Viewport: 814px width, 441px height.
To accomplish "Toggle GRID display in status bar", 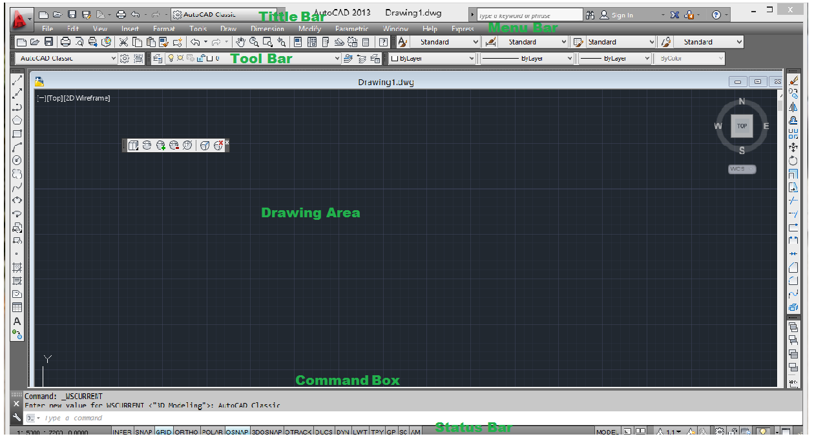I will (163, 433).
